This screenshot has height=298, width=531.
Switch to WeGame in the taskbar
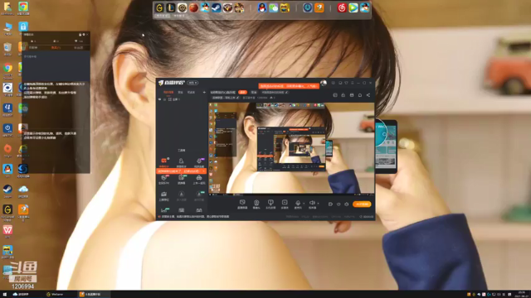(x=55, y=295)
